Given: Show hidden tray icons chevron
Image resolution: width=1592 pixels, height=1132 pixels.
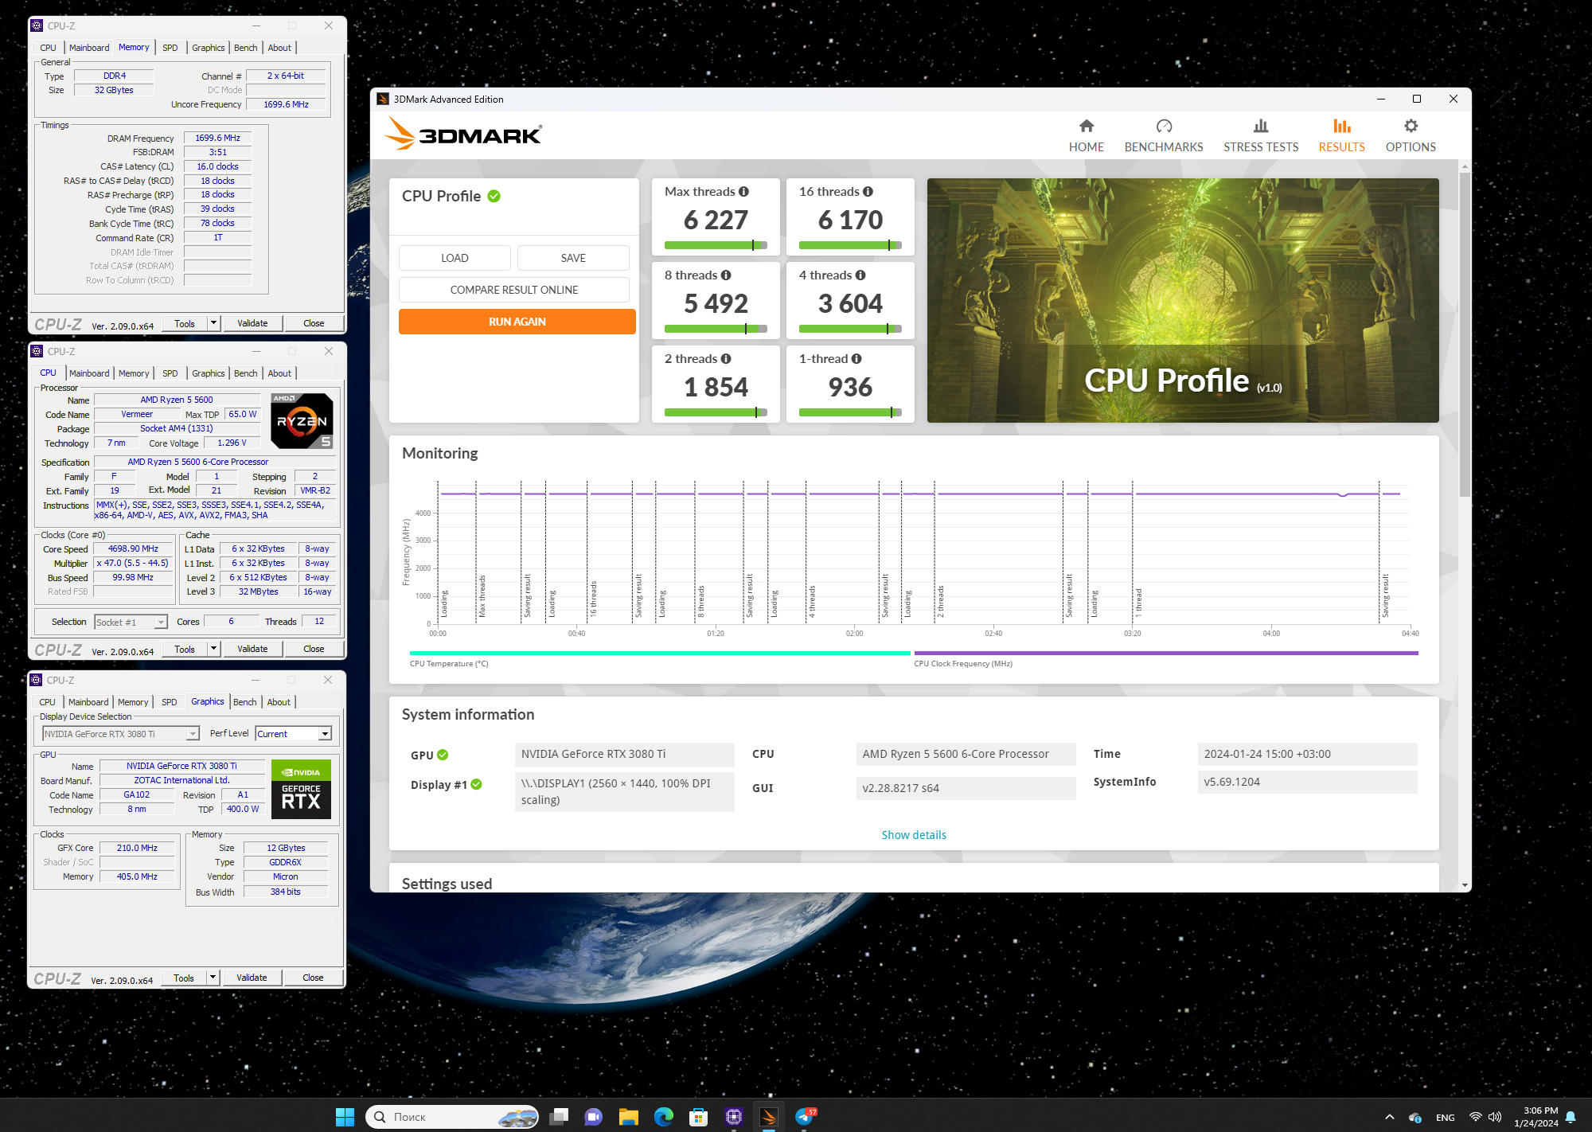Looking at the screenshot, I should pyautogui.click(x=1390, y=1117).
